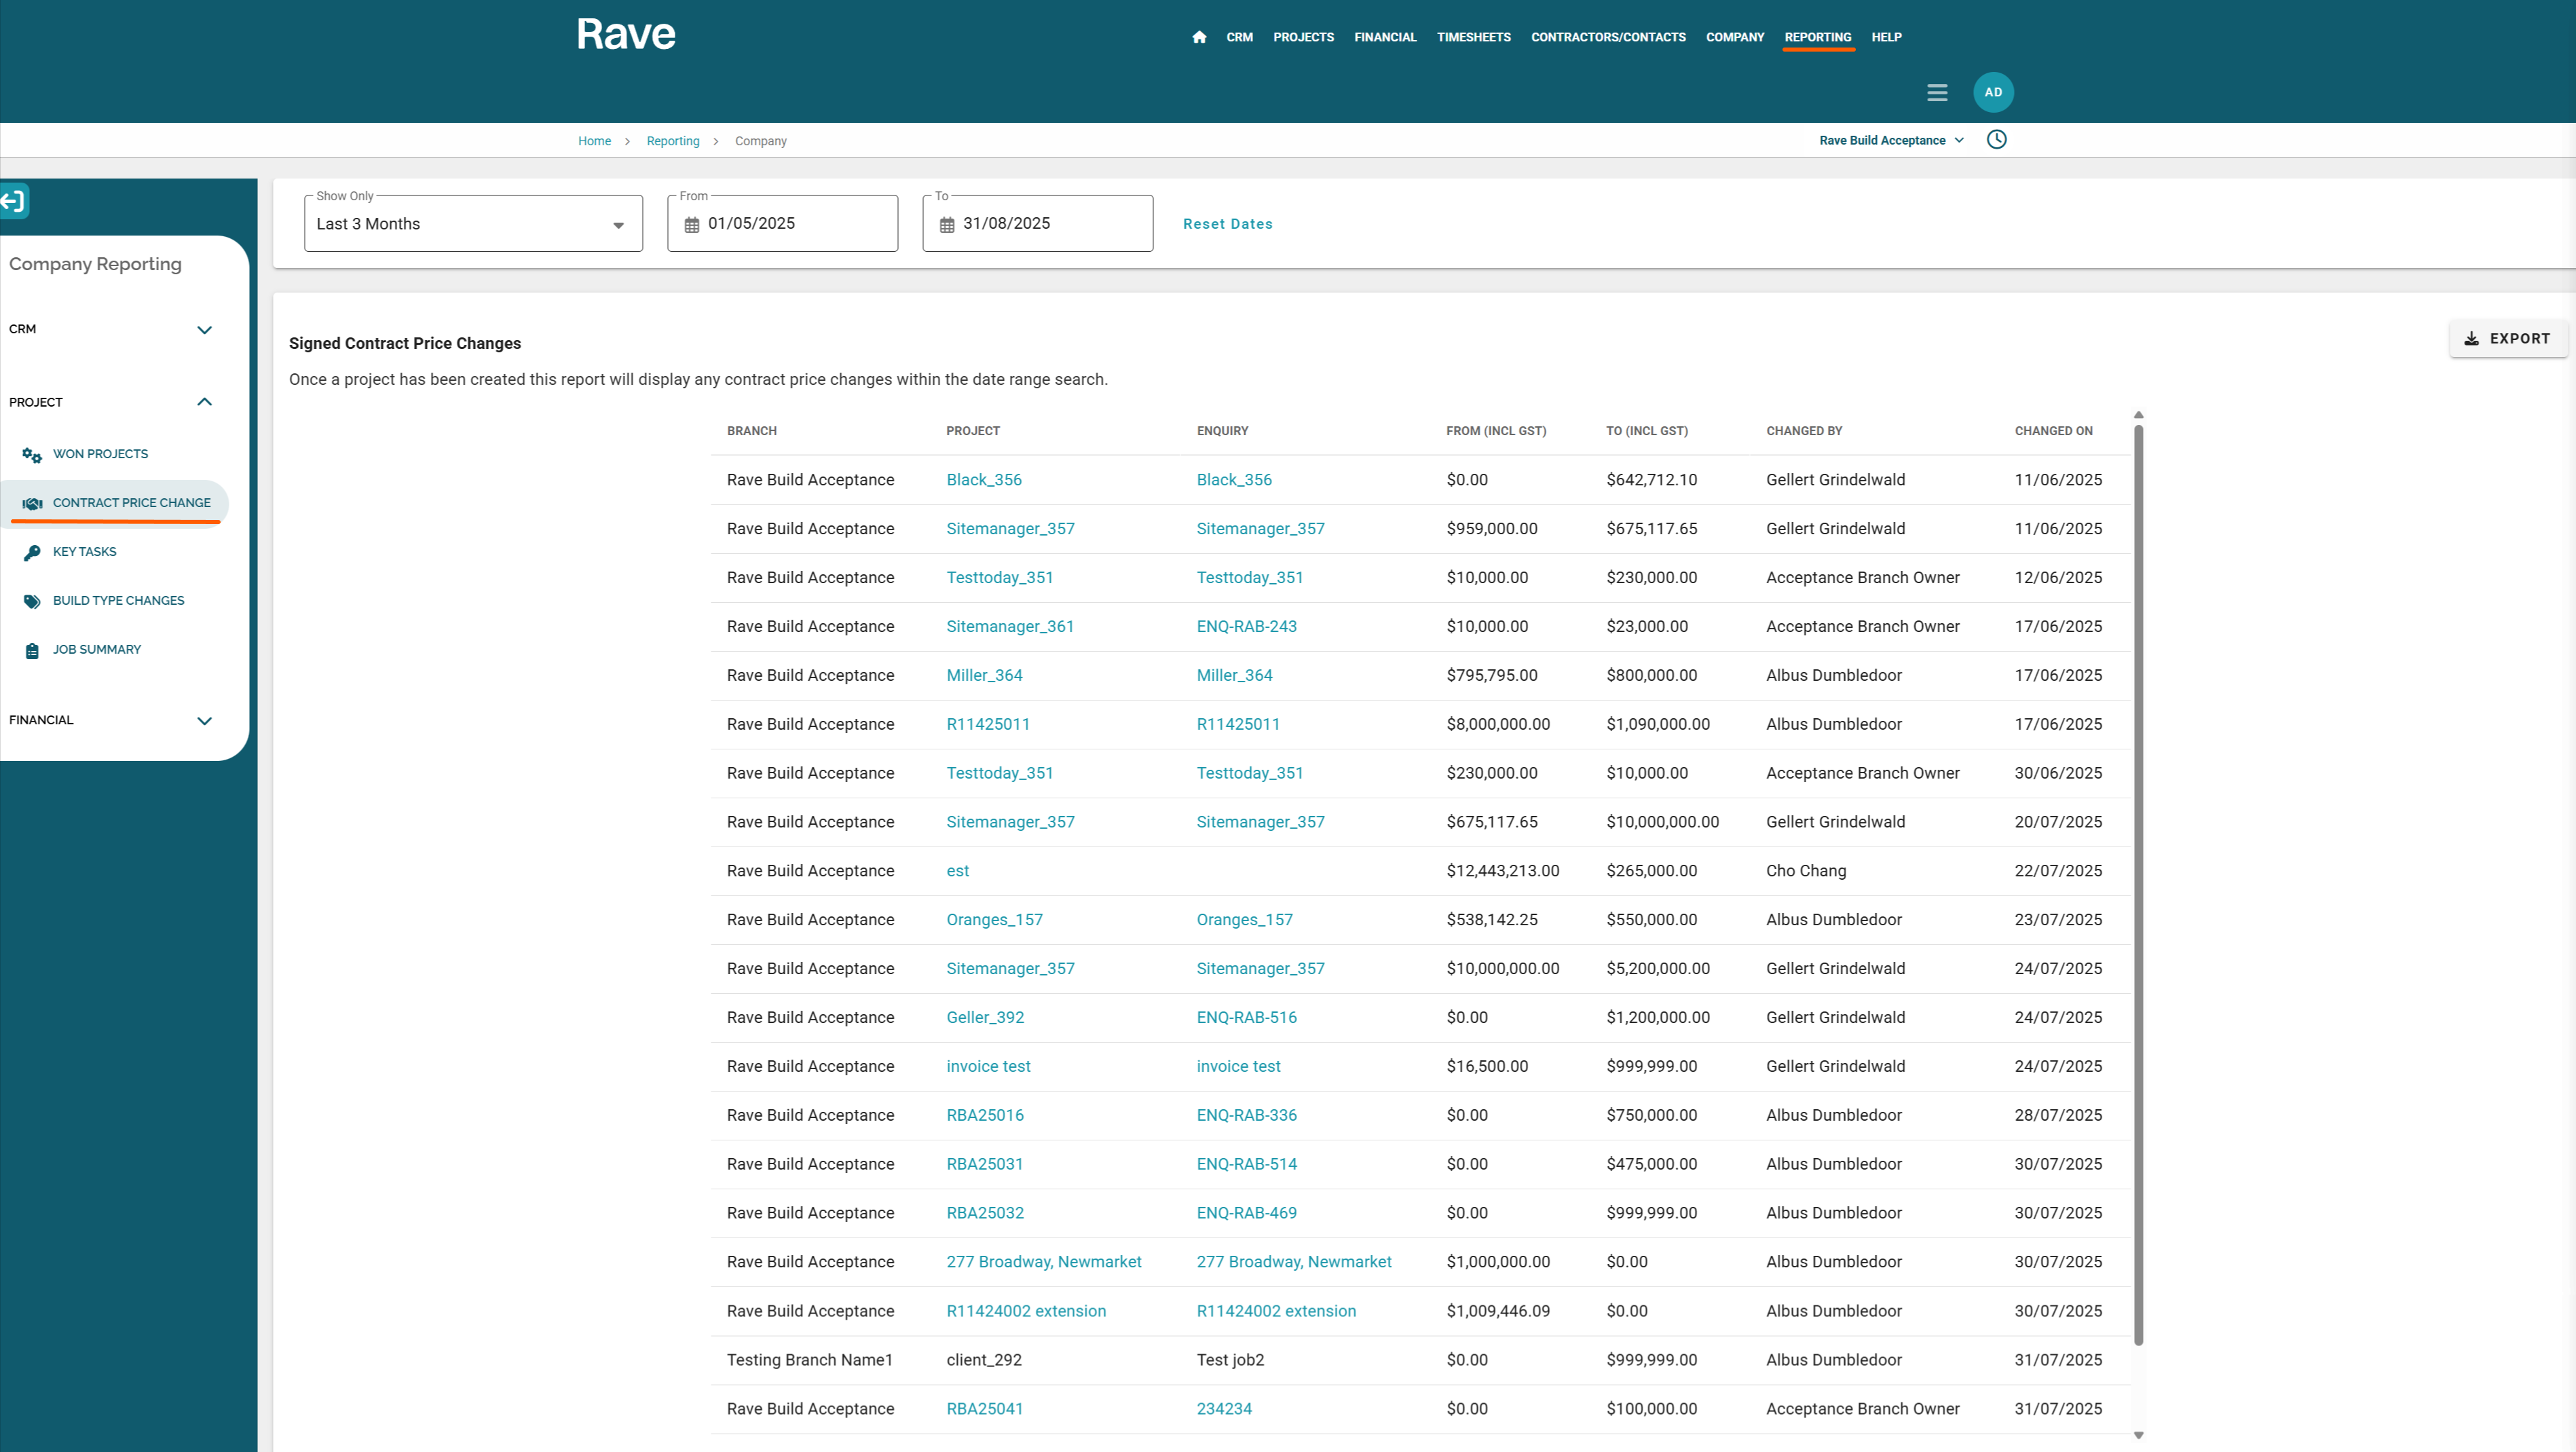Image resolution: width=2576 pixels, height=1452 pixels.
Task: Click the Won Projects gears icon
Action: coord(32,455)
